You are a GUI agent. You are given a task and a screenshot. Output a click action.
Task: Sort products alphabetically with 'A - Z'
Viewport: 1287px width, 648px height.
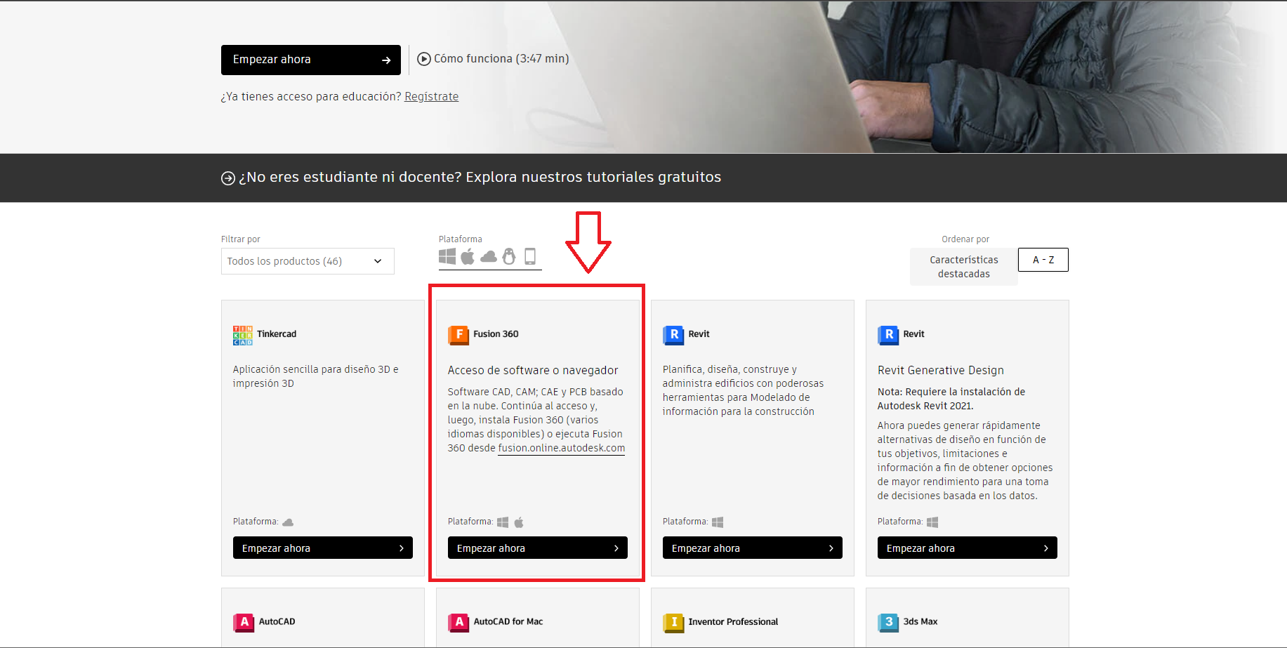tap(1043, 260)
